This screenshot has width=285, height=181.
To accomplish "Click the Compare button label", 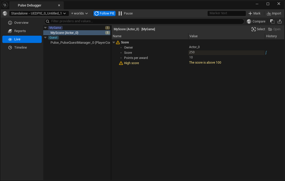I will (259, 21).
